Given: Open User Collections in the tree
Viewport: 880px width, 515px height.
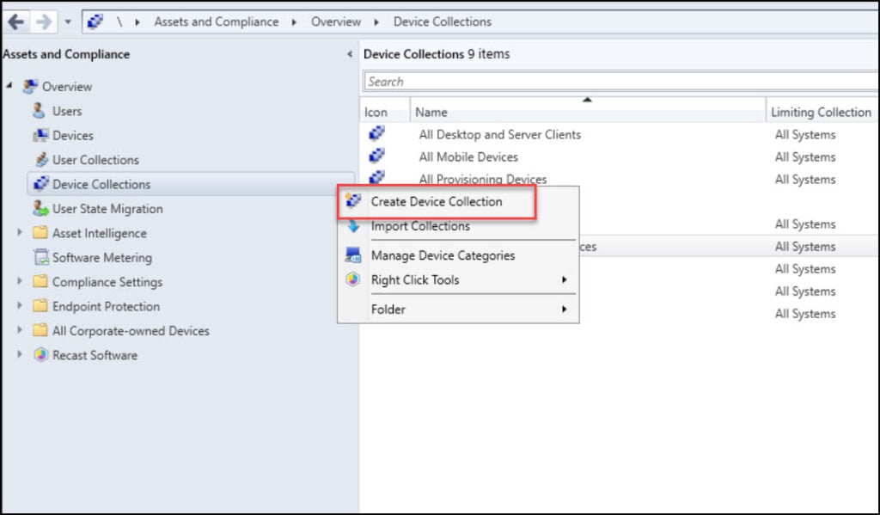Looking at the screenshot, I should point(95,160).
